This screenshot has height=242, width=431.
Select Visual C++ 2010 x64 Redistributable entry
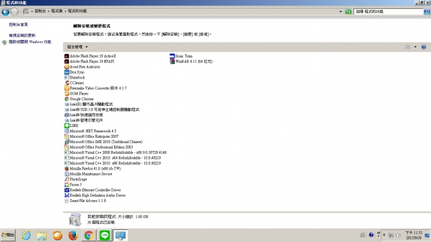(113, 158)
